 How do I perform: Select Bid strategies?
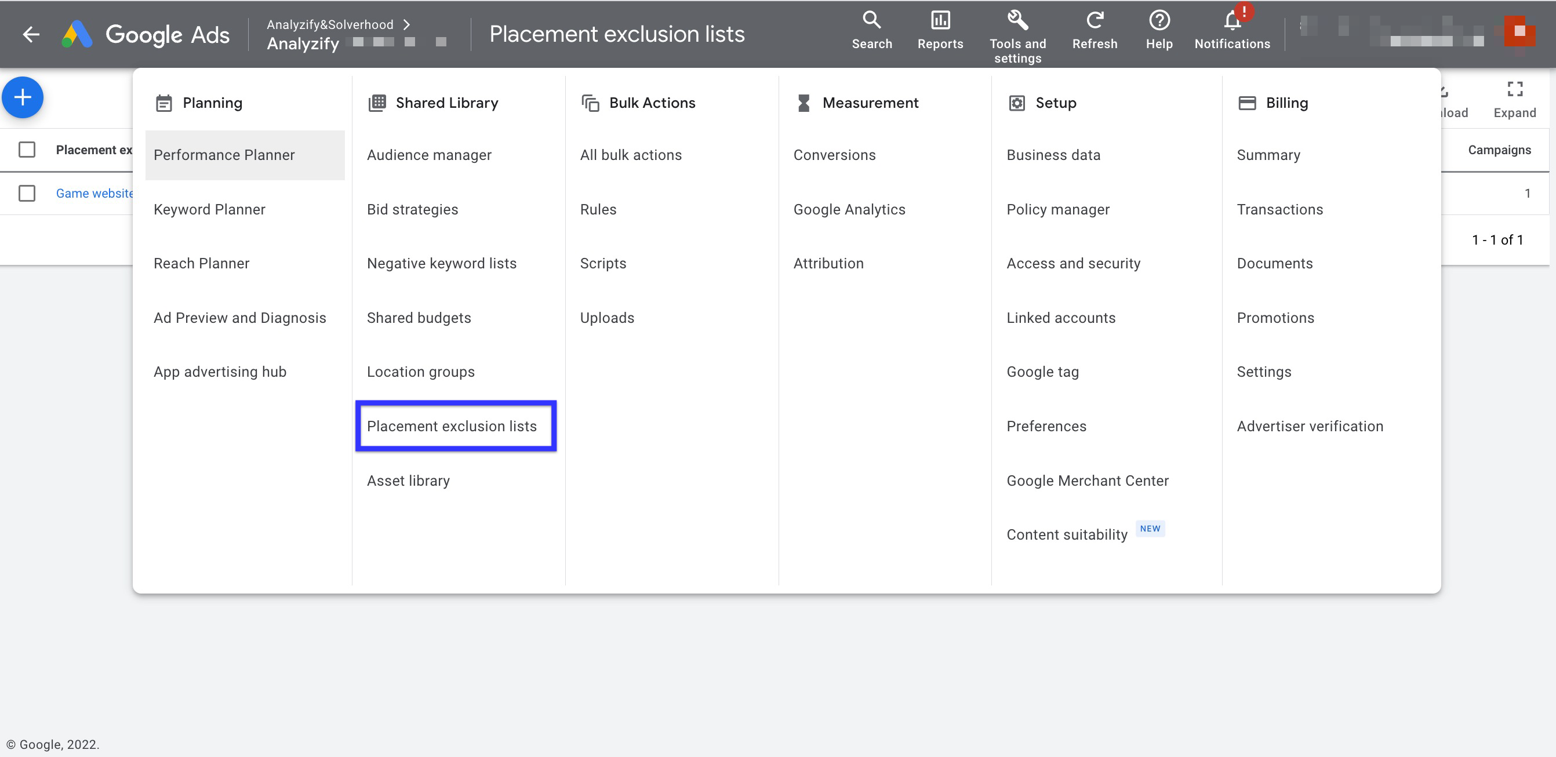tap(413, 210)
